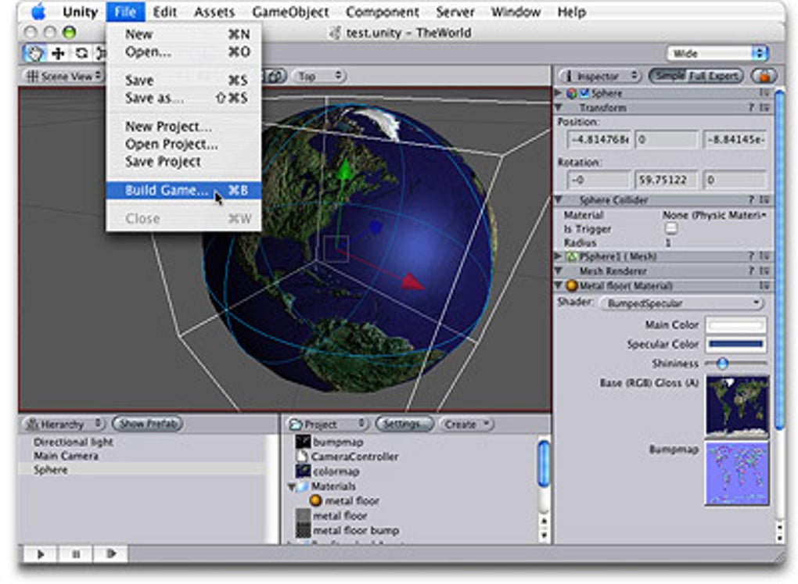Click the colormap texture icon in Project
Screen dimensions: 798x584
pos(304,471)
